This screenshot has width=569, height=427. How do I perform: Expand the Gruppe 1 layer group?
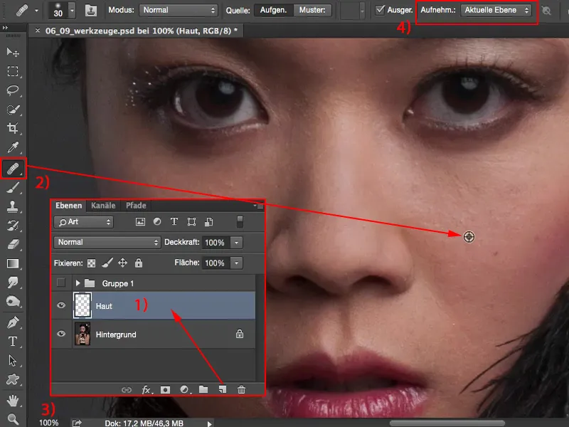78,282
